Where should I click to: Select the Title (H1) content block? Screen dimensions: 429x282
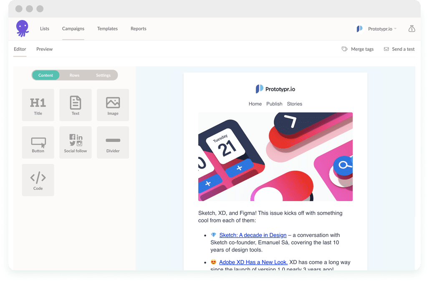tap(38, 105)
